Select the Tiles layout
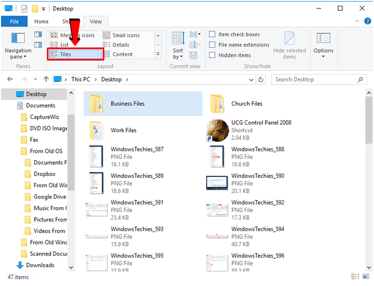This screenshot has height=286, width=374. [76, 54]
